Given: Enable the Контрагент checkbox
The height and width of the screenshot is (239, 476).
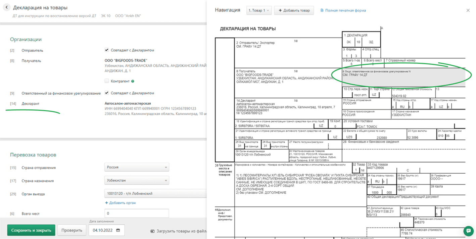Looking at the screenshot, I should tap(107, 81).
